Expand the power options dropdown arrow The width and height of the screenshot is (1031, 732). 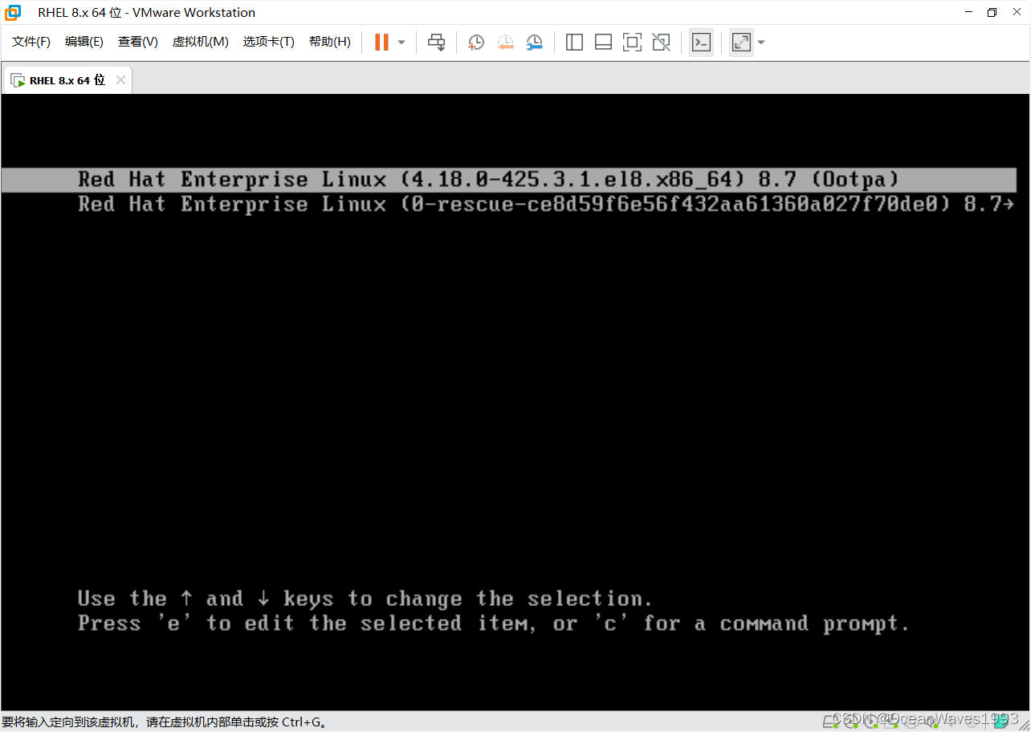point(401,43)
